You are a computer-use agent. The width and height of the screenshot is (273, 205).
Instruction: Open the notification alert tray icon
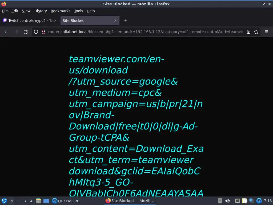click(x=252, y=201)
